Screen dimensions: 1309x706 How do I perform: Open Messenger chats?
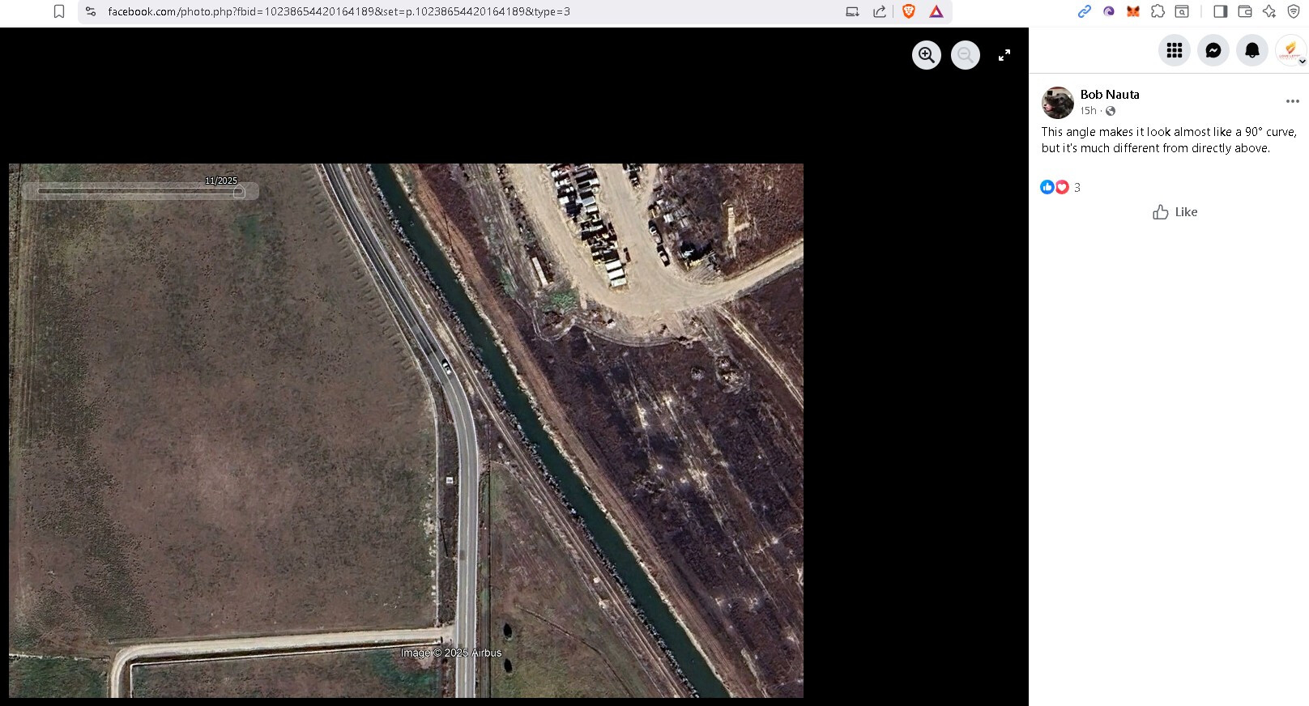point(1213,50)
